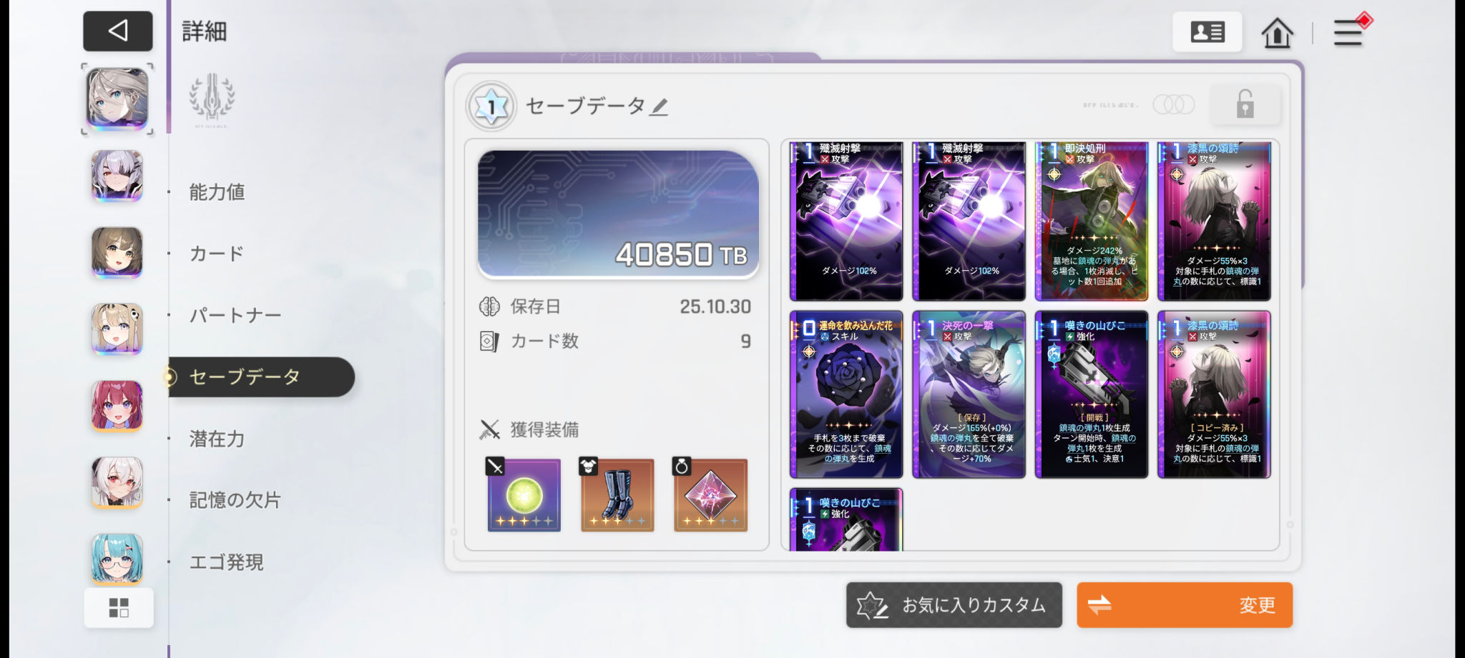Select the green orb weapon equipment

point(524,494)
